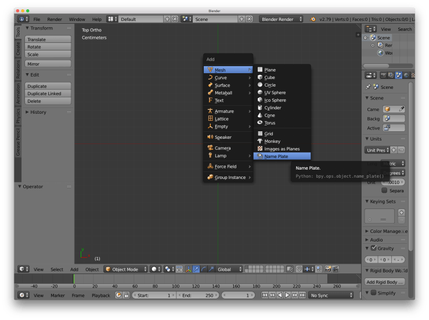
Task: Open the Window menu
Action: [x=77, y=19]
